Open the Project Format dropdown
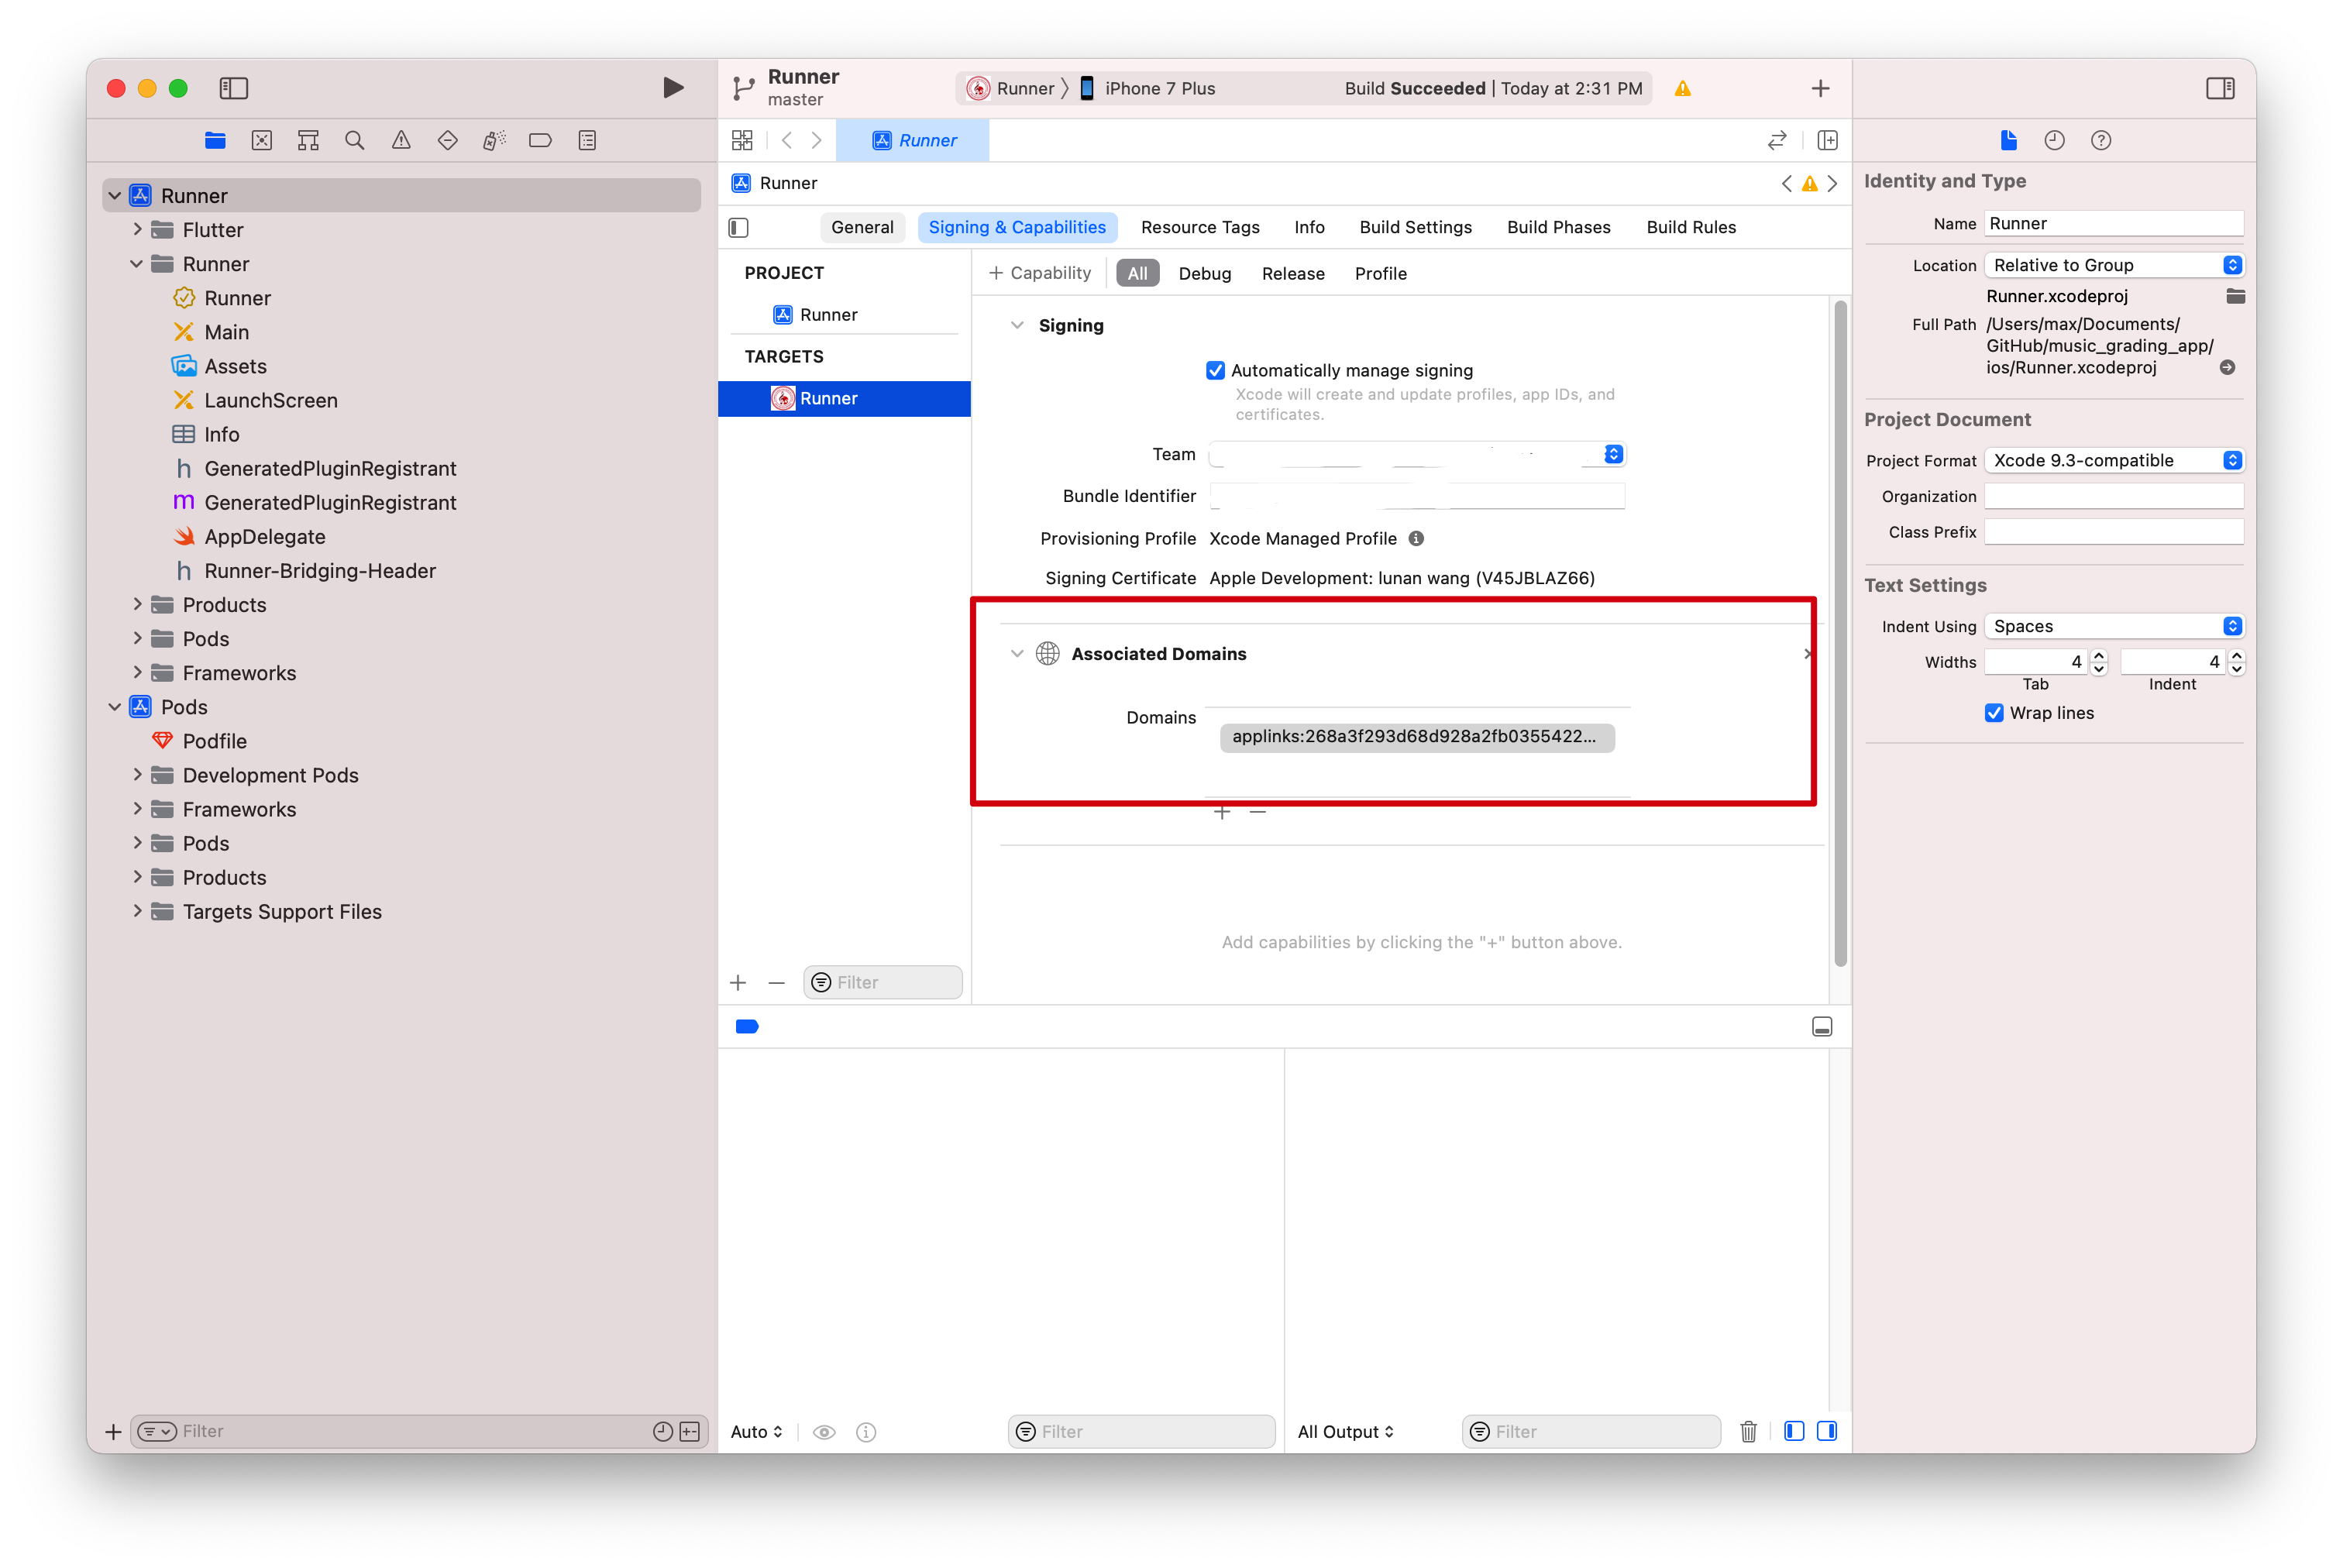Image resolution: width=2343 pixels, height=1568 pixels. point(2113,460)
